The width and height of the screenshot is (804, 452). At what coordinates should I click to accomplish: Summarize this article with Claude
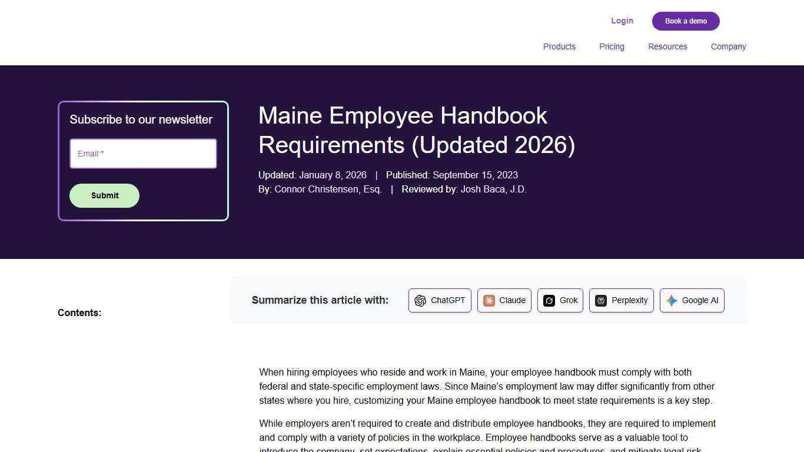coord(504,300)
